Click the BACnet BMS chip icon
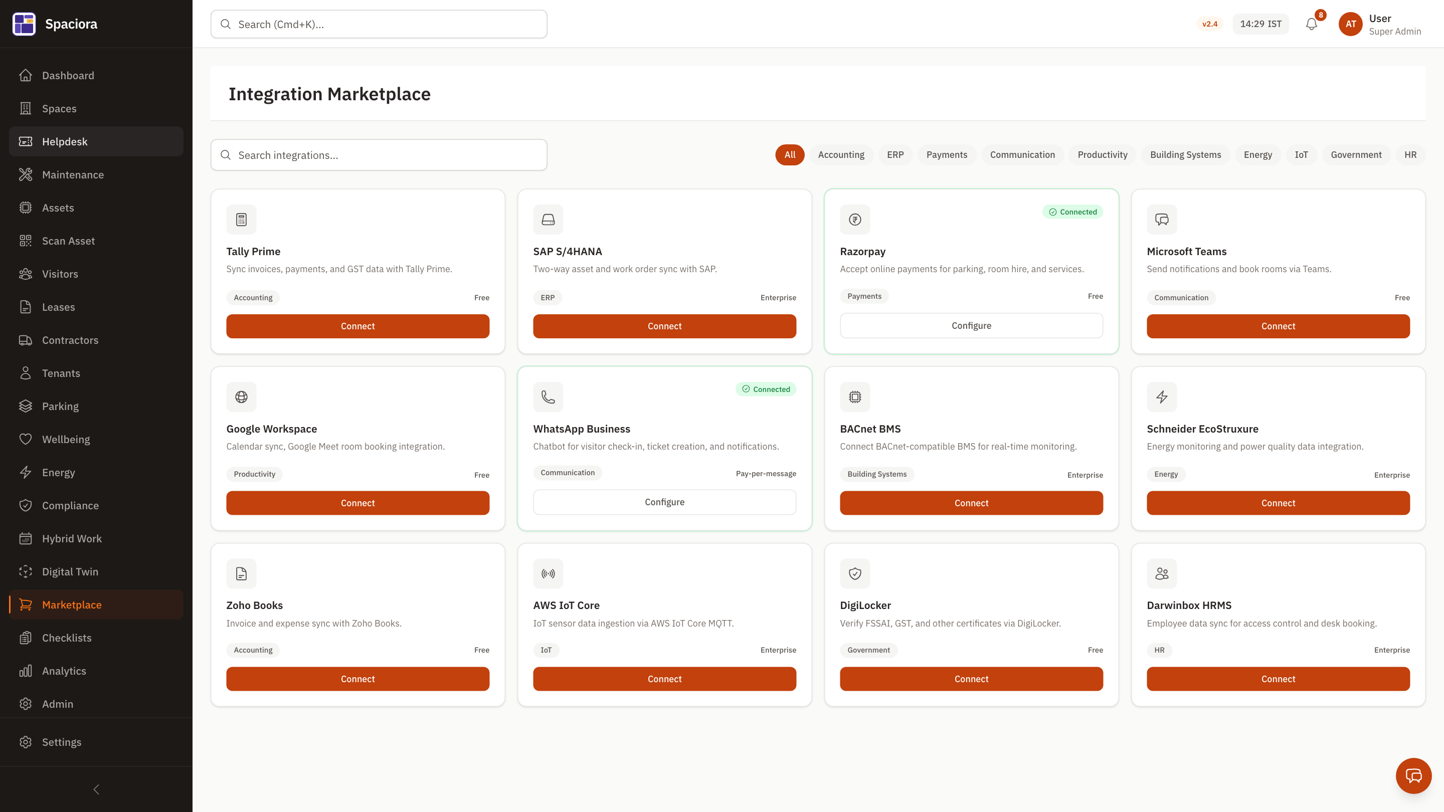This screenshot has width=1444, height=812. coord(855,397)
